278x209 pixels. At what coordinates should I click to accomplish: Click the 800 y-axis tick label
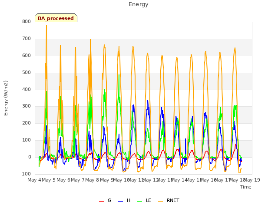point(26,21)
